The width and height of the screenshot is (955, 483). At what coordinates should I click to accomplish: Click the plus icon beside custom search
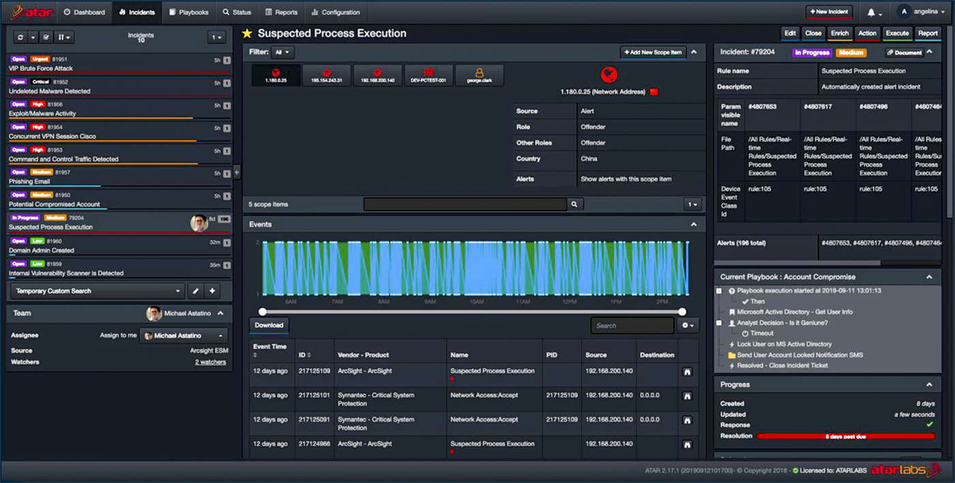[x=212, y=291]
